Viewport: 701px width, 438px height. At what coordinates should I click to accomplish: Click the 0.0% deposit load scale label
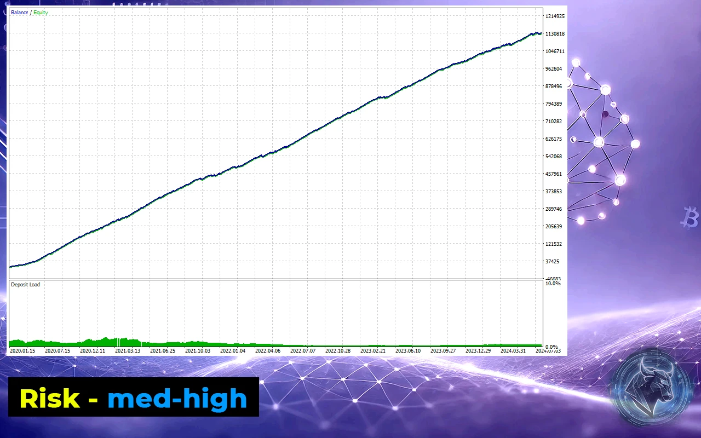tap(551, 347)
